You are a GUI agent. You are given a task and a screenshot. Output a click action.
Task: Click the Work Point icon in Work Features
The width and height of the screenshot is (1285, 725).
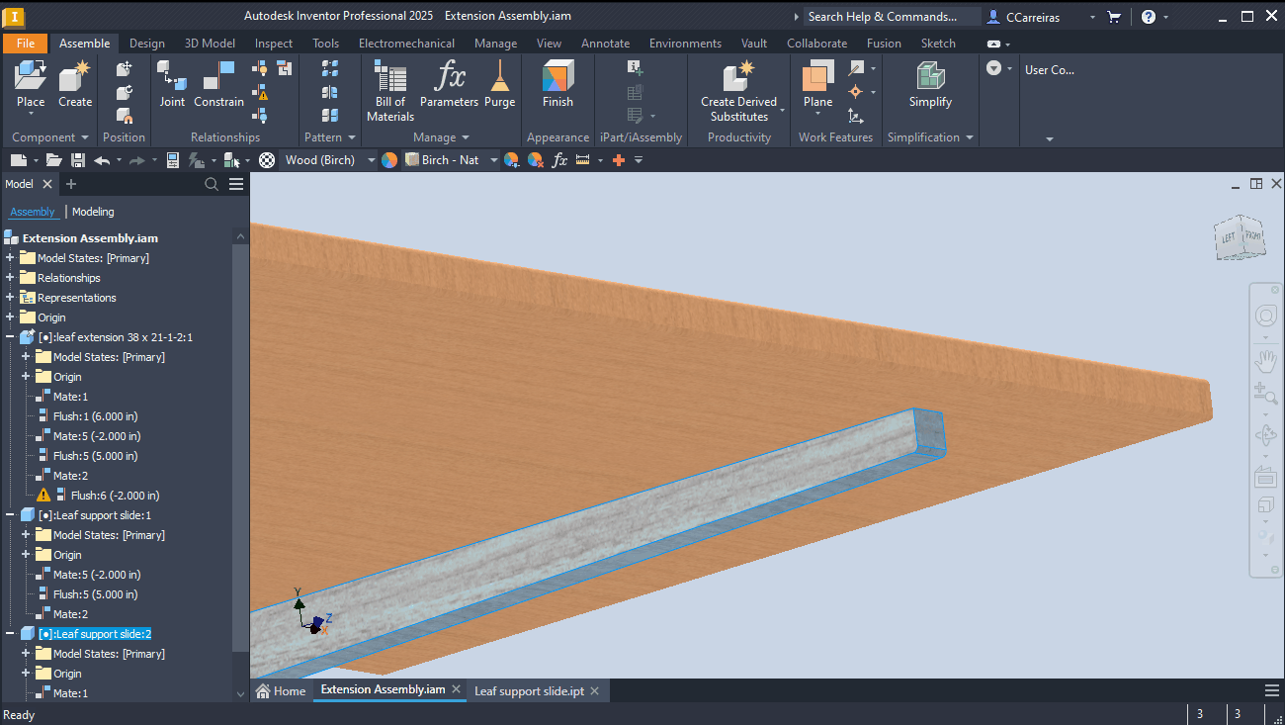pos(856,92)
